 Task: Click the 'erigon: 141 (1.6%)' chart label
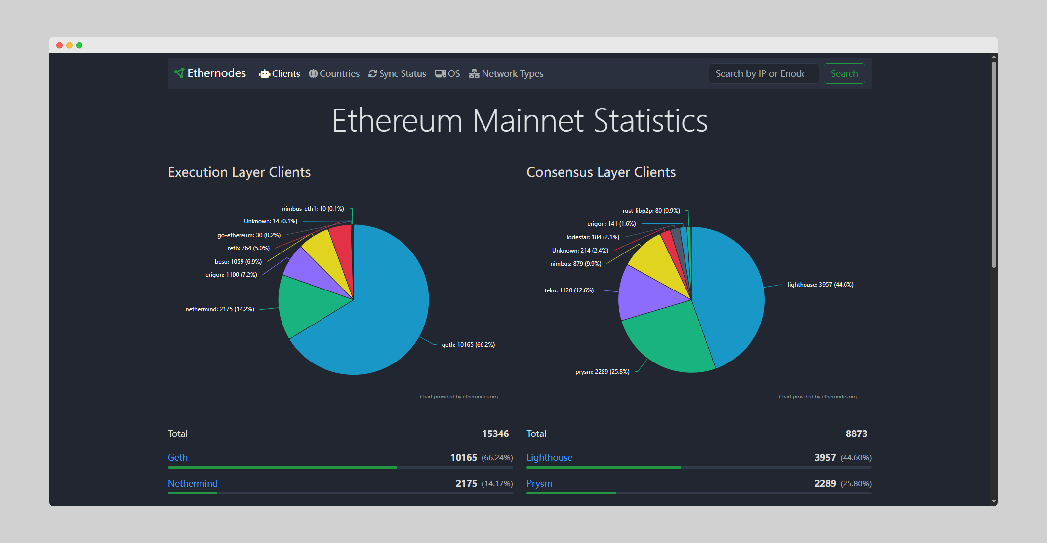(611, 224)
